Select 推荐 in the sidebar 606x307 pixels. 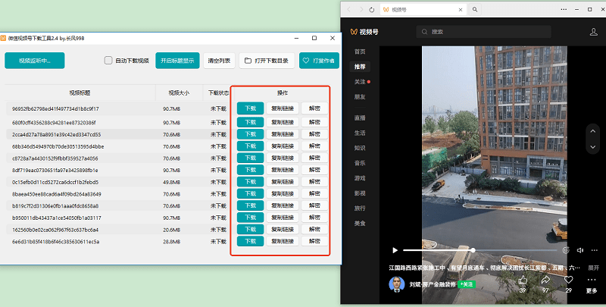[x=360, y=67]
